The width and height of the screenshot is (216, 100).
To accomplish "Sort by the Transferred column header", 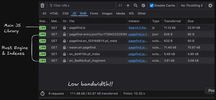I will point(174,21).
